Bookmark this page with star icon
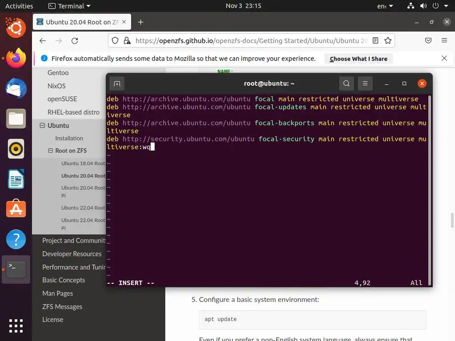 [x=387, y=40]
